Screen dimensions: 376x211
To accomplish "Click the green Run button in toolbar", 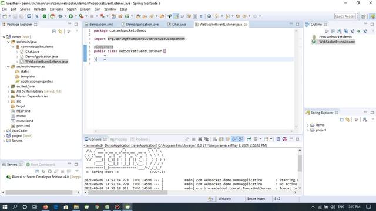I will (x=70, y=16).
